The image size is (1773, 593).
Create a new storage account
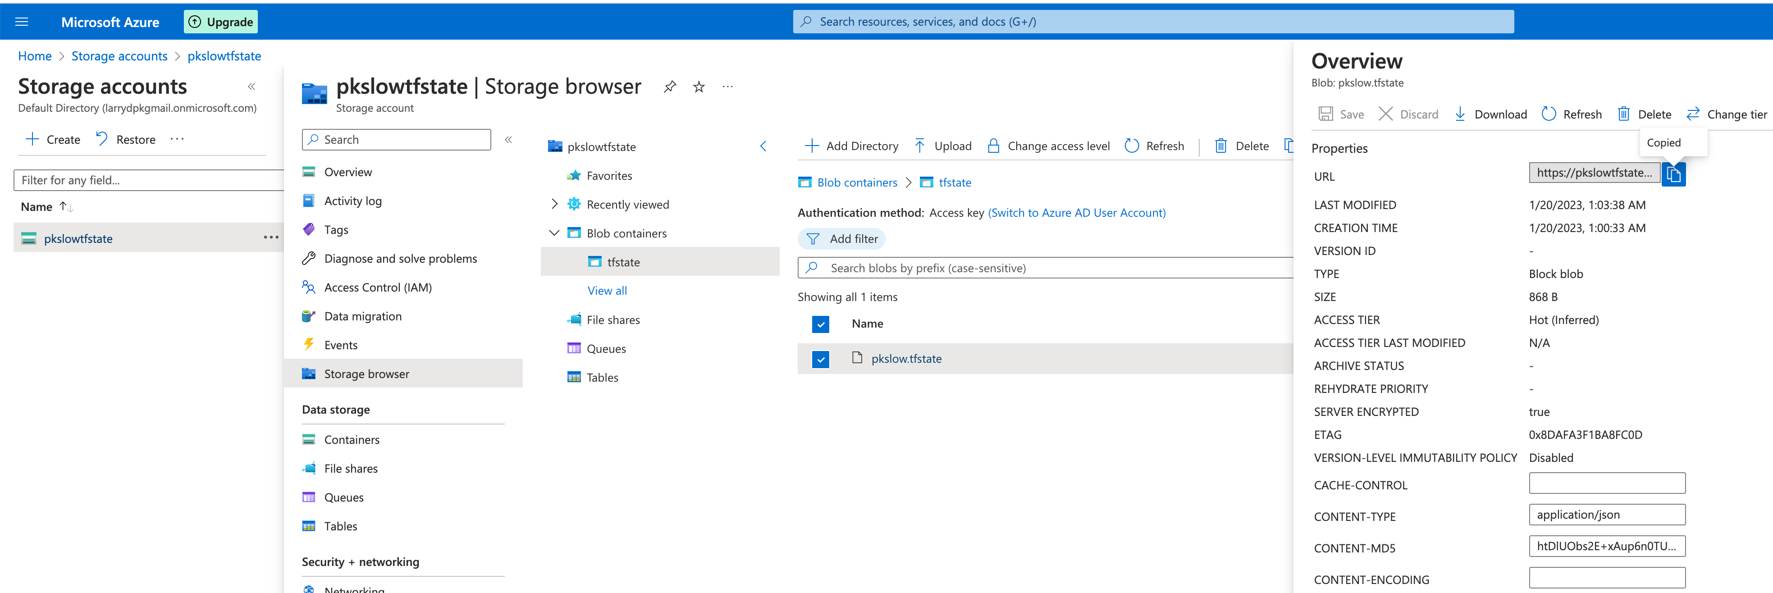(53, 139)
